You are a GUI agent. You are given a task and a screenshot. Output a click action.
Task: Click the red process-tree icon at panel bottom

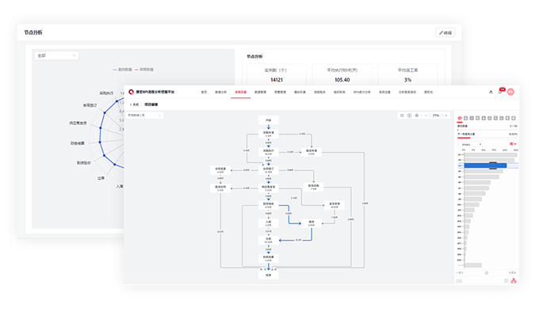tap(514, 281)
